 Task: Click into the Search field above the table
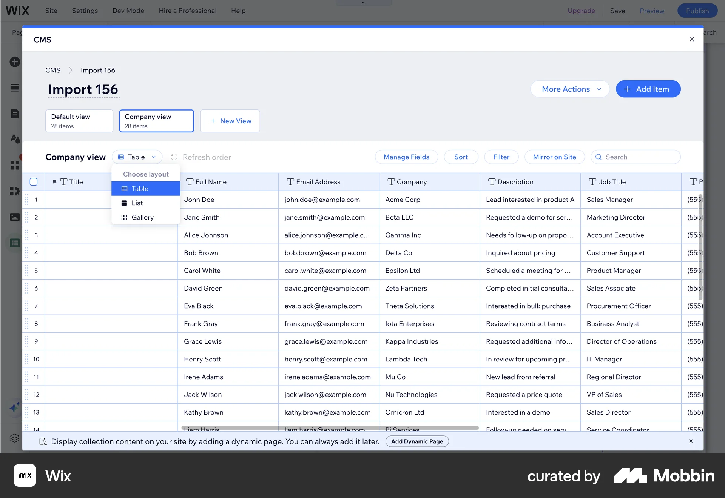point(636,157)
